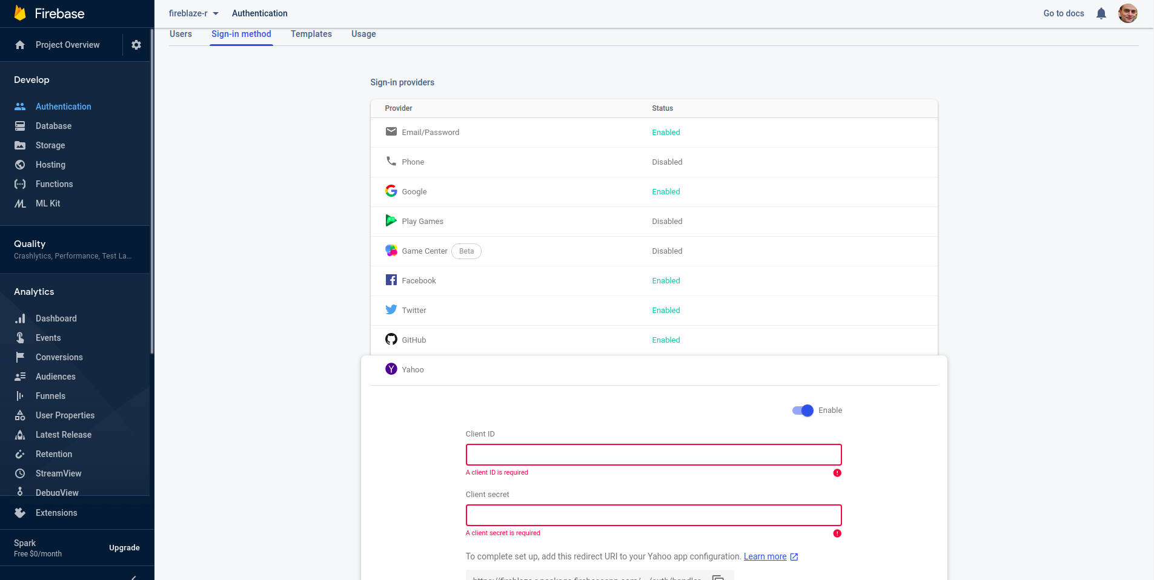1154x580 pixels.
Task: Open the user account avatar
Action: [1127, 13]
